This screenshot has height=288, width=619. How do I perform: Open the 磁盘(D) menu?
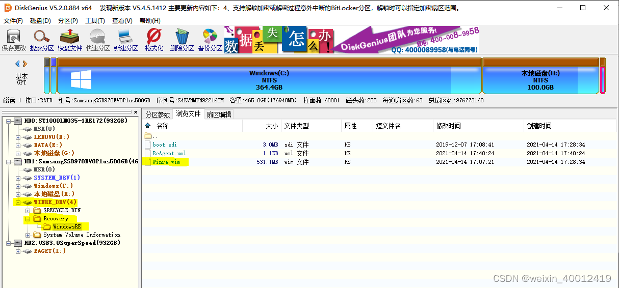[x=41, y=21]
